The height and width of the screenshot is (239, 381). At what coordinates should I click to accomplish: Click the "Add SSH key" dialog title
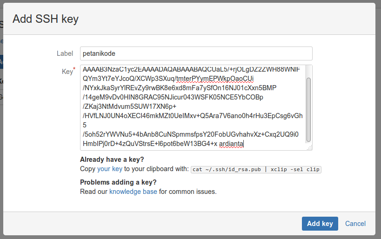46,19
